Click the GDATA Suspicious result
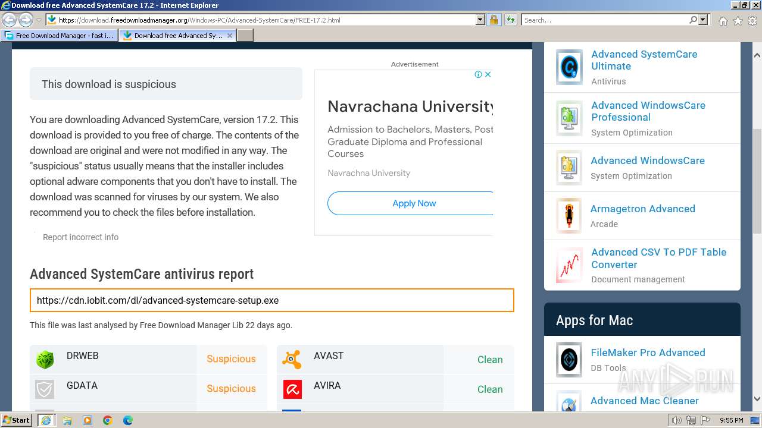Image resolution: width=762 pixels, height=428 pixels. (x=231, y=389)
